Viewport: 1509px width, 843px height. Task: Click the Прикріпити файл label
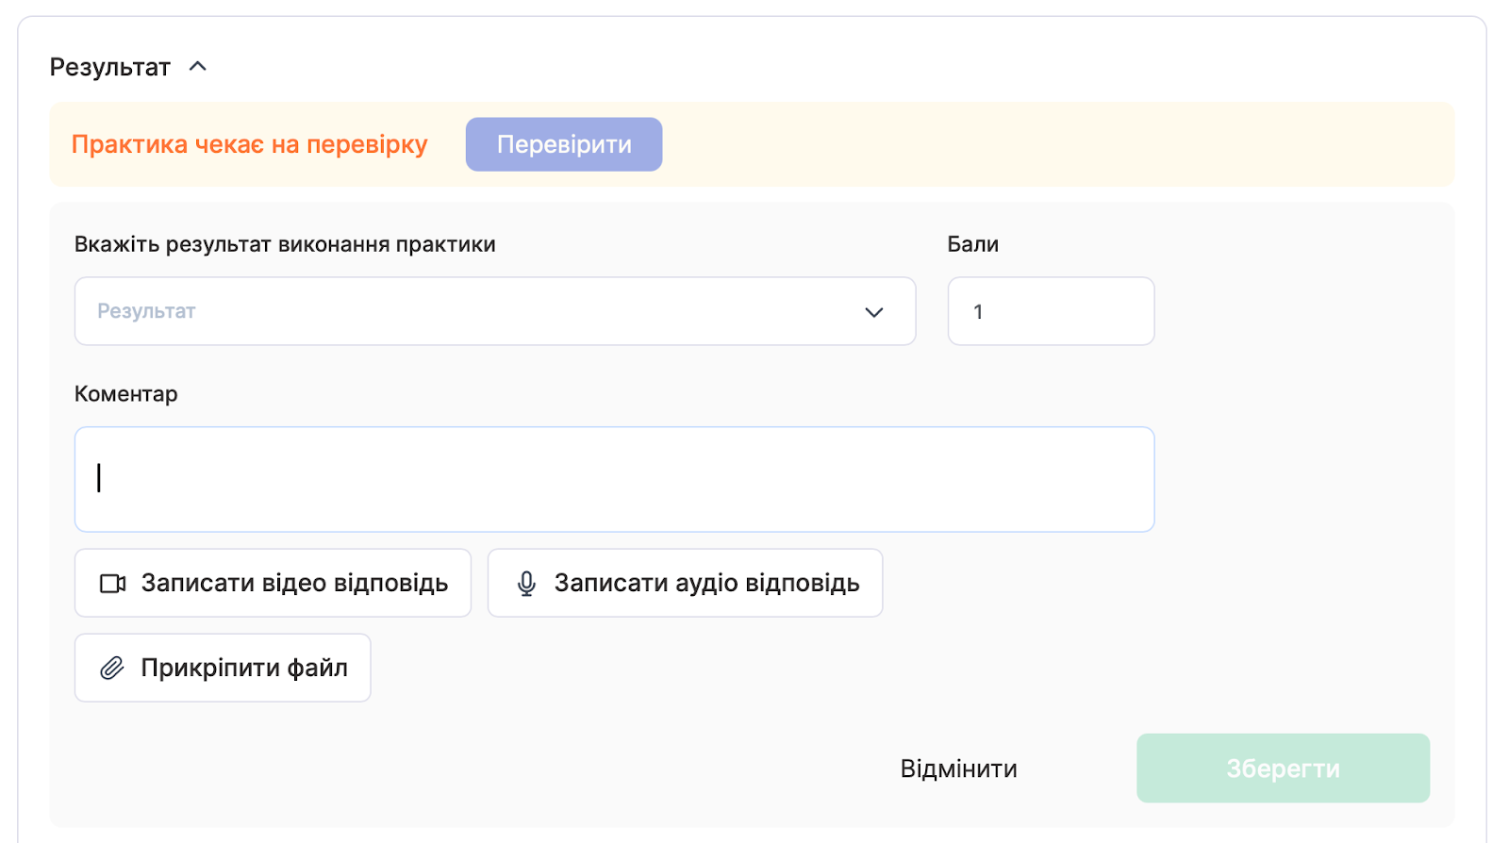[x=244, y=669]
